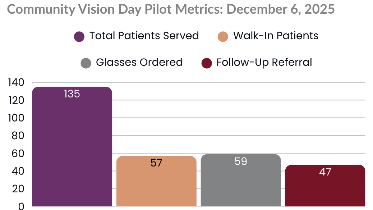Image resolution: width=373 pixels, height=210 pixels.
Task: Click the 140 y-axis tick label
Action: tap(16, 82)
